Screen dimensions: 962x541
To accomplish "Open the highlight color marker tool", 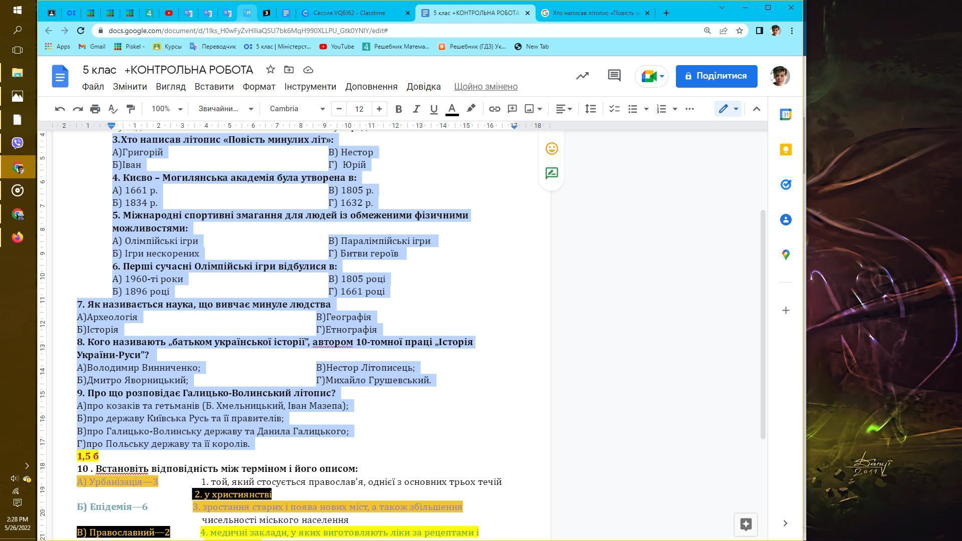I will tap(471, 109).
